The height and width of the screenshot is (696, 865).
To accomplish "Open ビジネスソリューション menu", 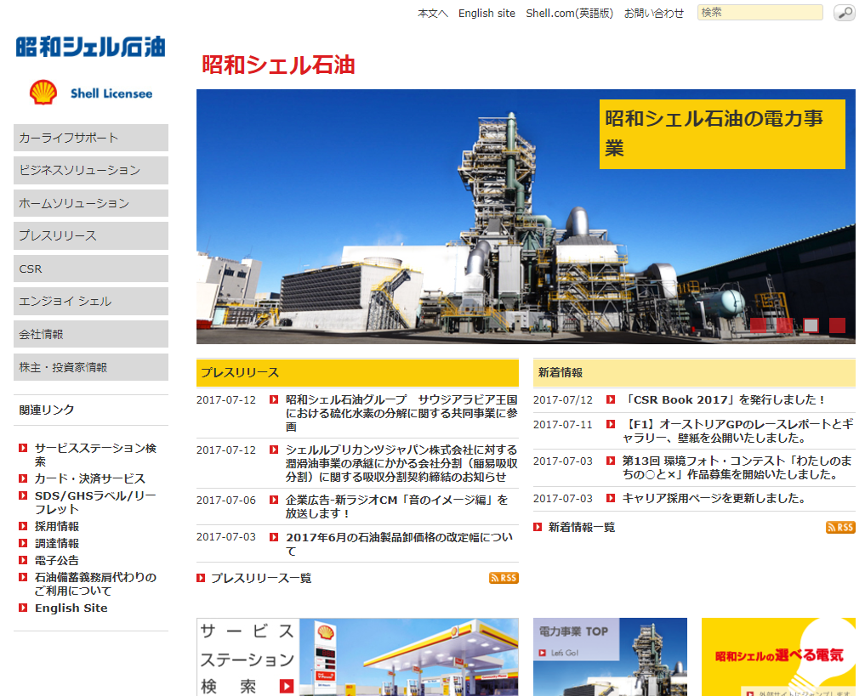I will click(x=91, y=170).
